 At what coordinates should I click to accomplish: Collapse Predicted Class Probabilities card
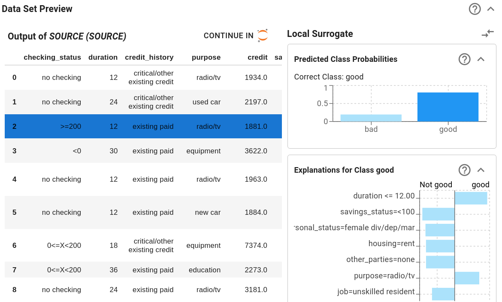(x=481, y=59)
